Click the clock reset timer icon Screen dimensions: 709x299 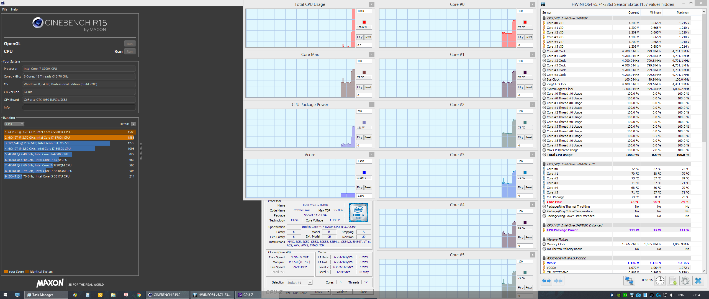pos(660,281)
